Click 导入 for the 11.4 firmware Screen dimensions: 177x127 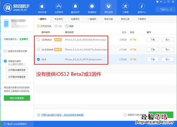168,59
